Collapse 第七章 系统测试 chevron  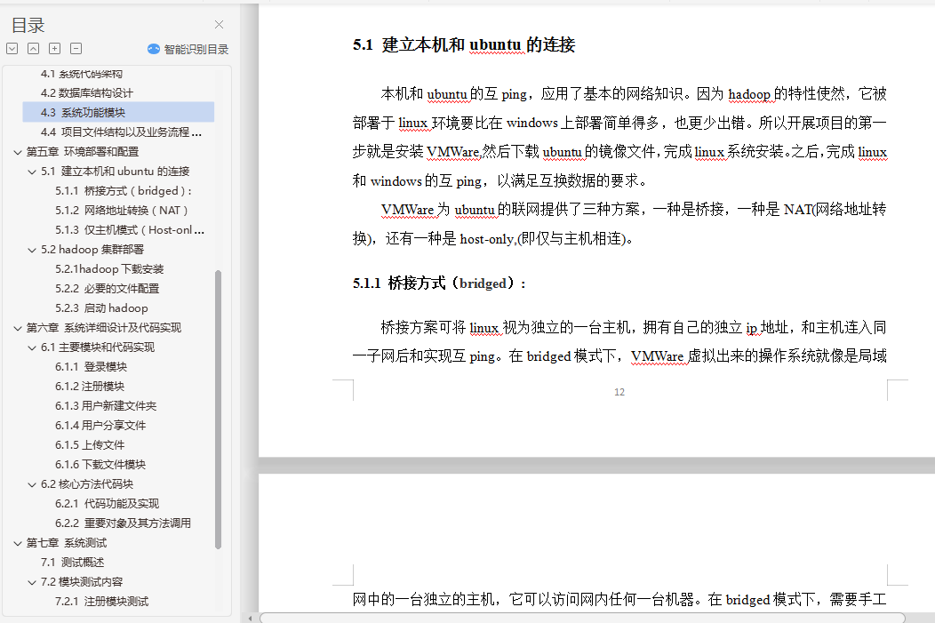(x=18, y=543)
